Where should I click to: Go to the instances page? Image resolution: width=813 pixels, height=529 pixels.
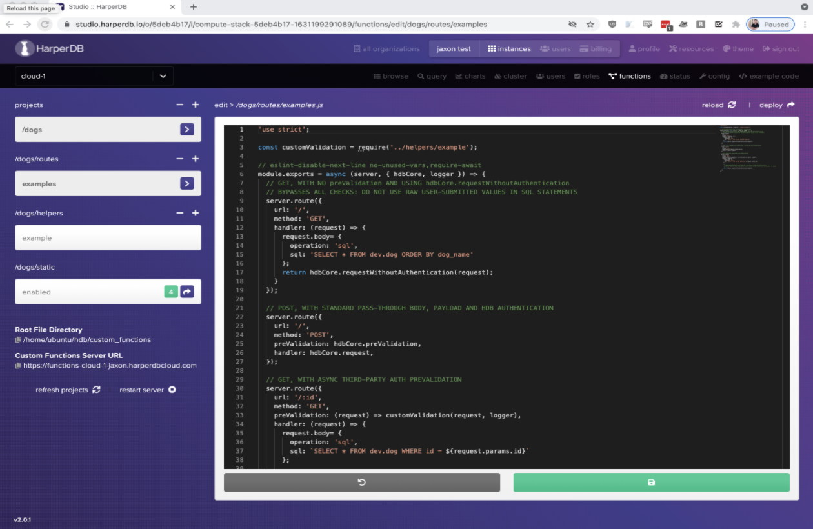tap(508, 48)
